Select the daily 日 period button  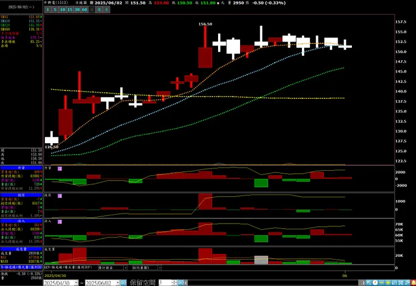pos(92,10)
